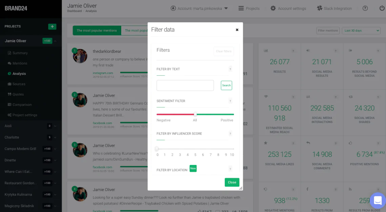Screen dimensions: 386x212
Task: Open the chat support bubble
Action: click(x=378, y=201)
